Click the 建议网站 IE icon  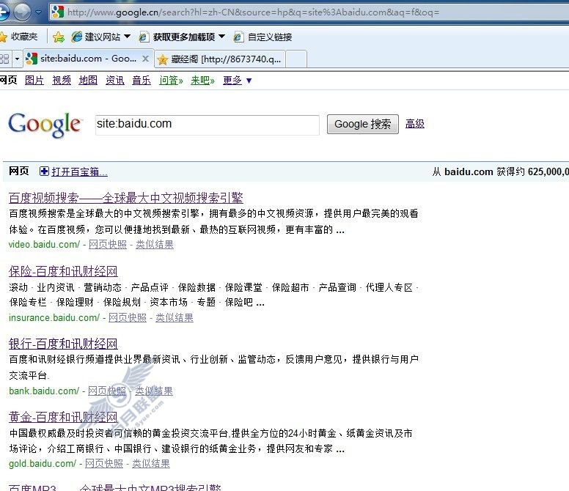pyautogui.click(x=76, y=37)
